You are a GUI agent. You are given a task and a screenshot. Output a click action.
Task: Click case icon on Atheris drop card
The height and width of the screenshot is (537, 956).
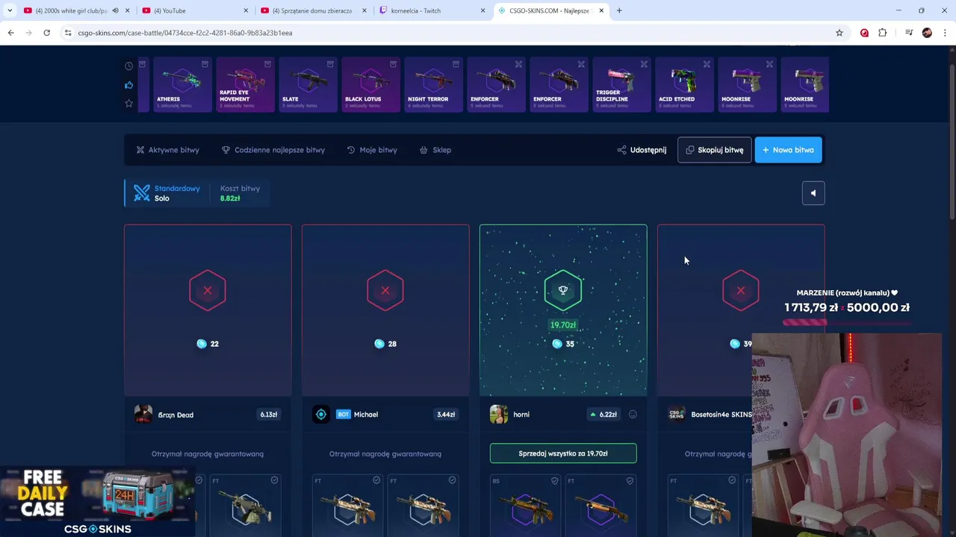pos(205,64)
